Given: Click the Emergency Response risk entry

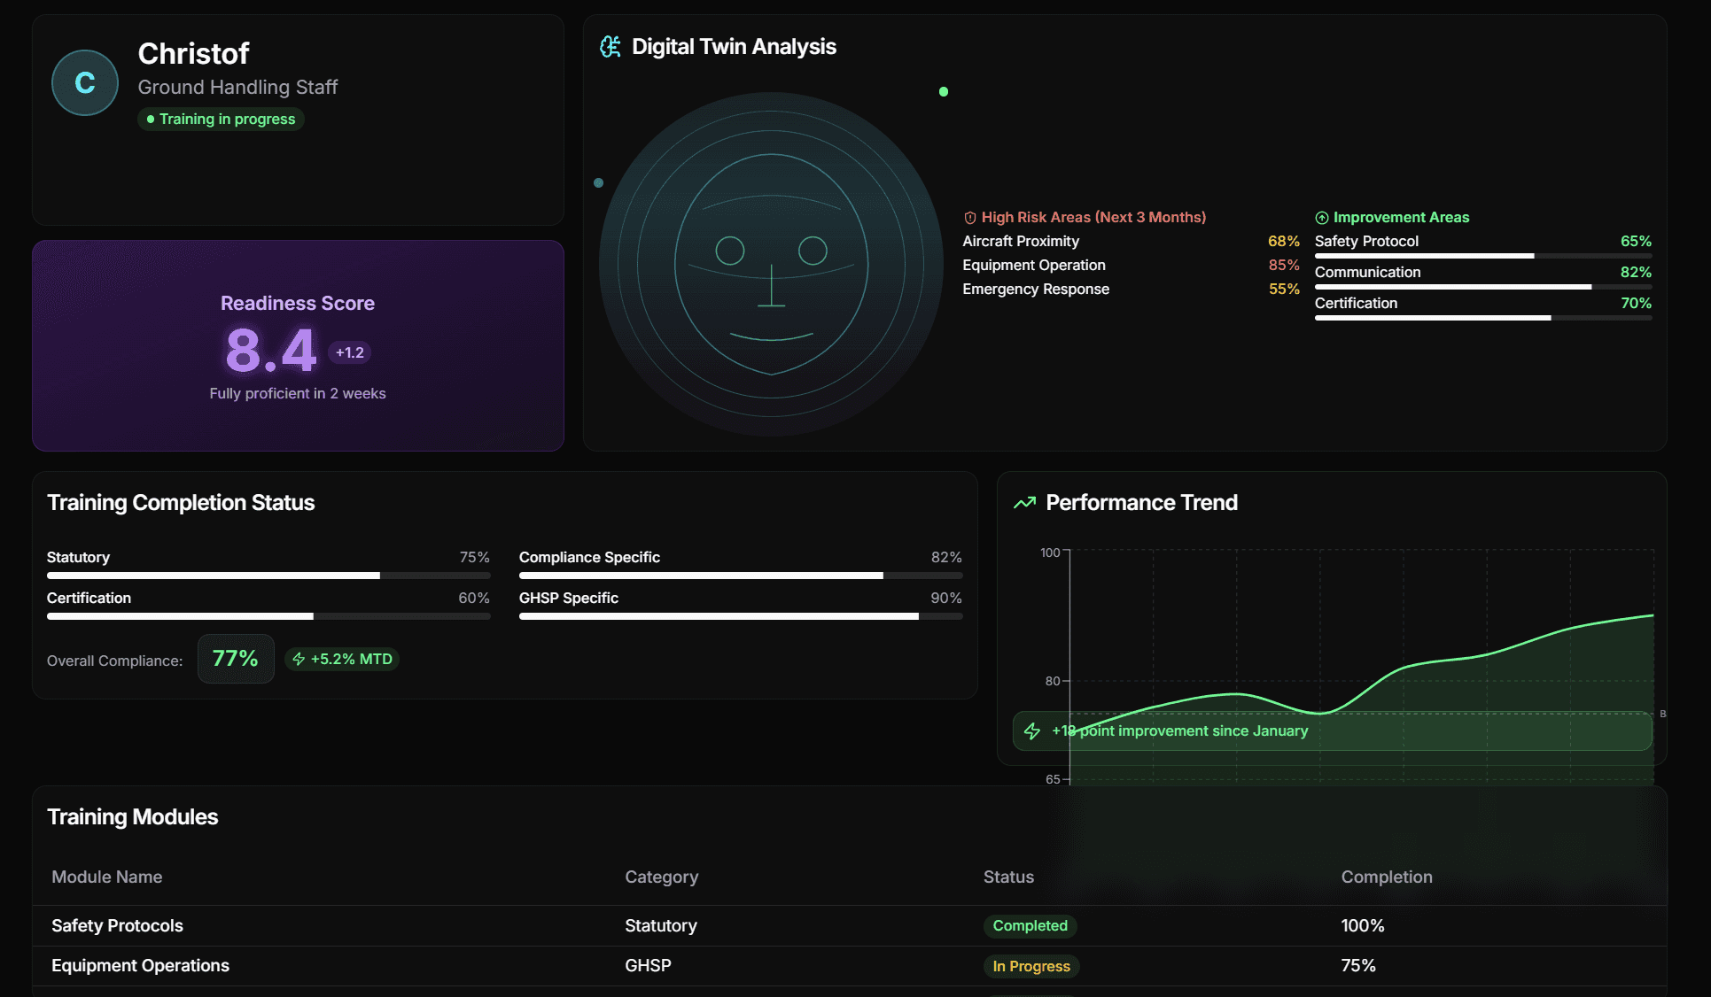Looking at the screenshot, I should pyautogui.click(x=1035, y=290).
